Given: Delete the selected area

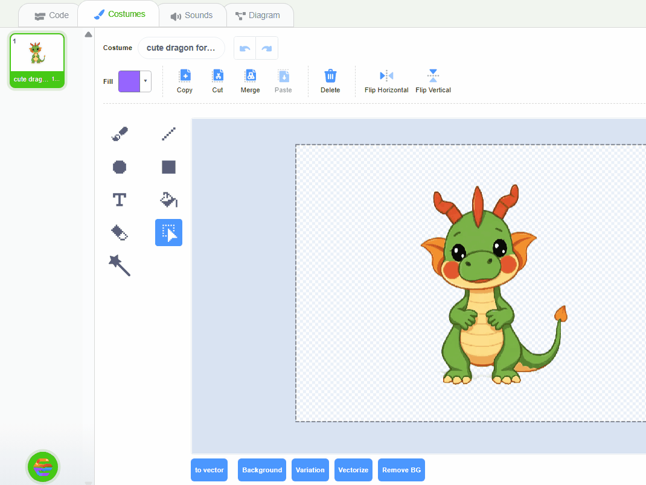Looking at the screenshot, I should (x=330, y=81).
